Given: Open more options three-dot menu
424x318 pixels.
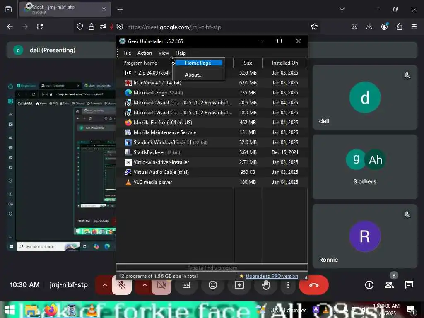Looking at the screenshot, I should [288, 285].
